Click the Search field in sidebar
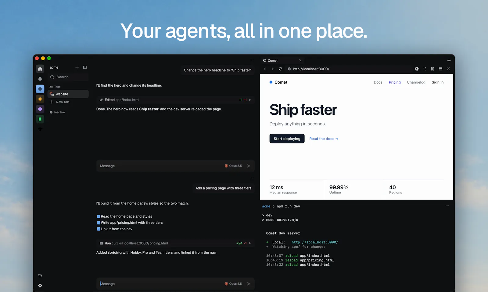Viewport: 488px width, 292px height. (x=68, y=77)
